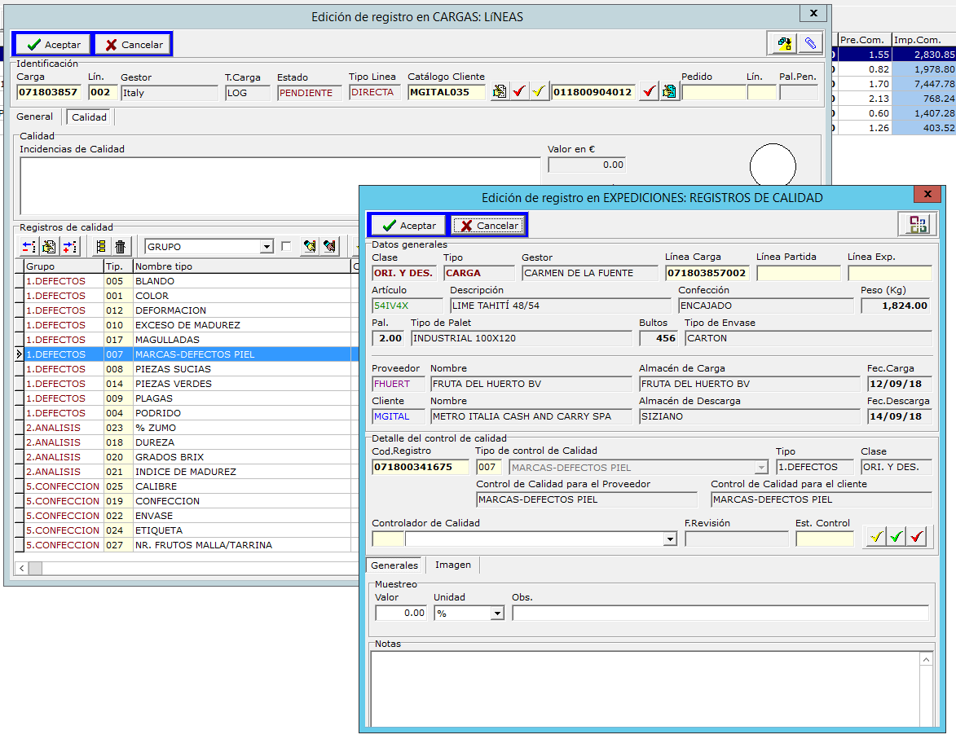This screenshot has width=956, height=739.
Task: Click Cancelar in the CARGAS: LÍNEAS dialog
Action: coord(133,45)
